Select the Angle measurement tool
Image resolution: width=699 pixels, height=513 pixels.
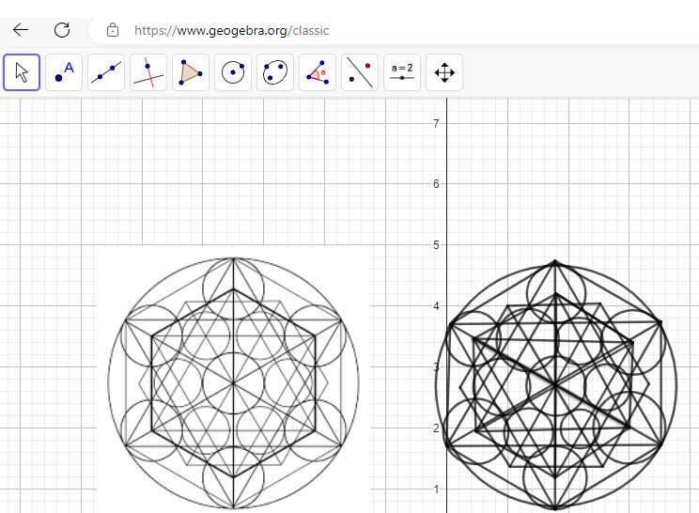318,72
